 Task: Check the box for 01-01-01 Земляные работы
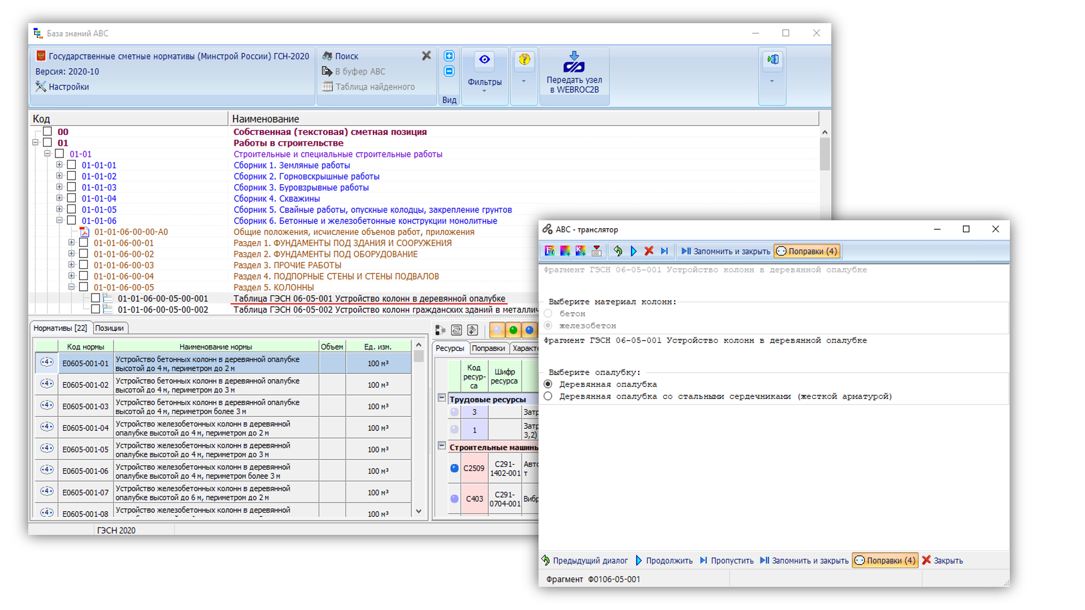[x=72, y=165]
